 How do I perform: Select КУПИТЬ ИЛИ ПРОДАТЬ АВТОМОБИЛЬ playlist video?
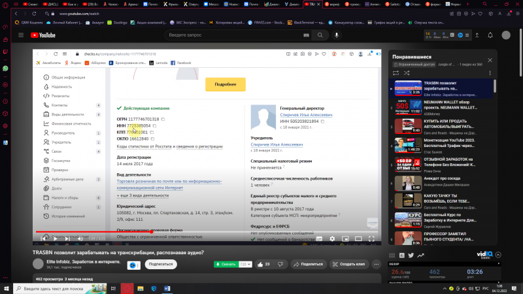pyautogui.click(x=441, y=126)
